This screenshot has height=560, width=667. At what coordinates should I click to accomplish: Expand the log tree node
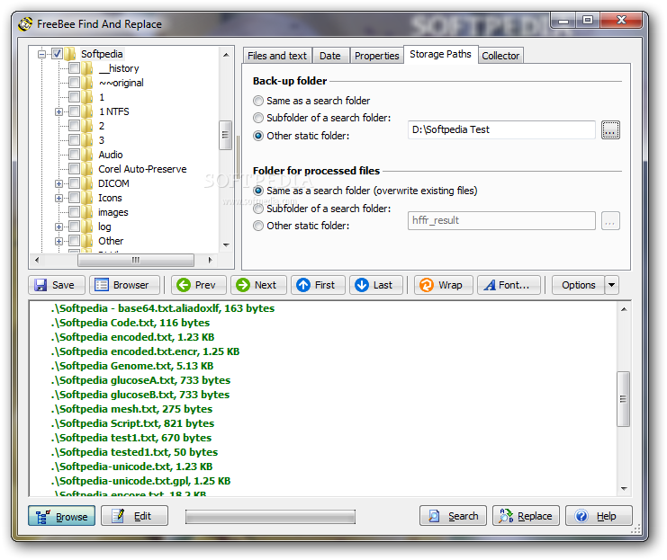59,227
